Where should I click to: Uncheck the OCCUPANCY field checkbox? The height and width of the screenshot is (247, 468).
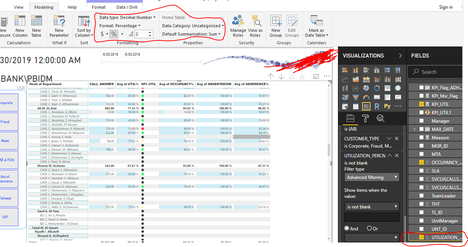pos(422,163)
